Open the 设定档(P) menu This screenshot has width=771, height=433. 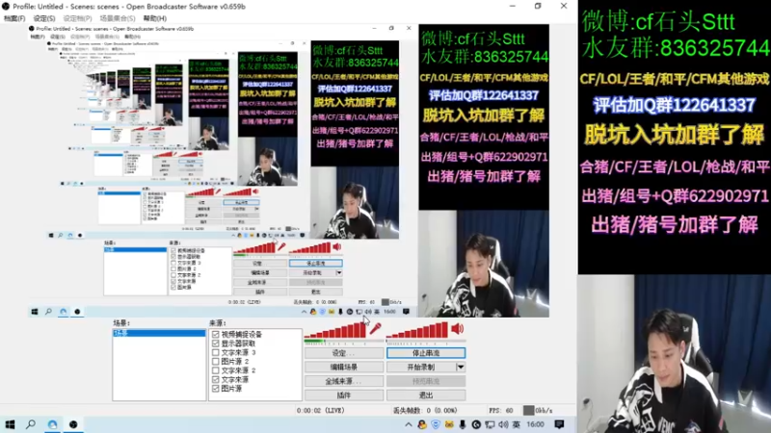(x=77, y=18)
